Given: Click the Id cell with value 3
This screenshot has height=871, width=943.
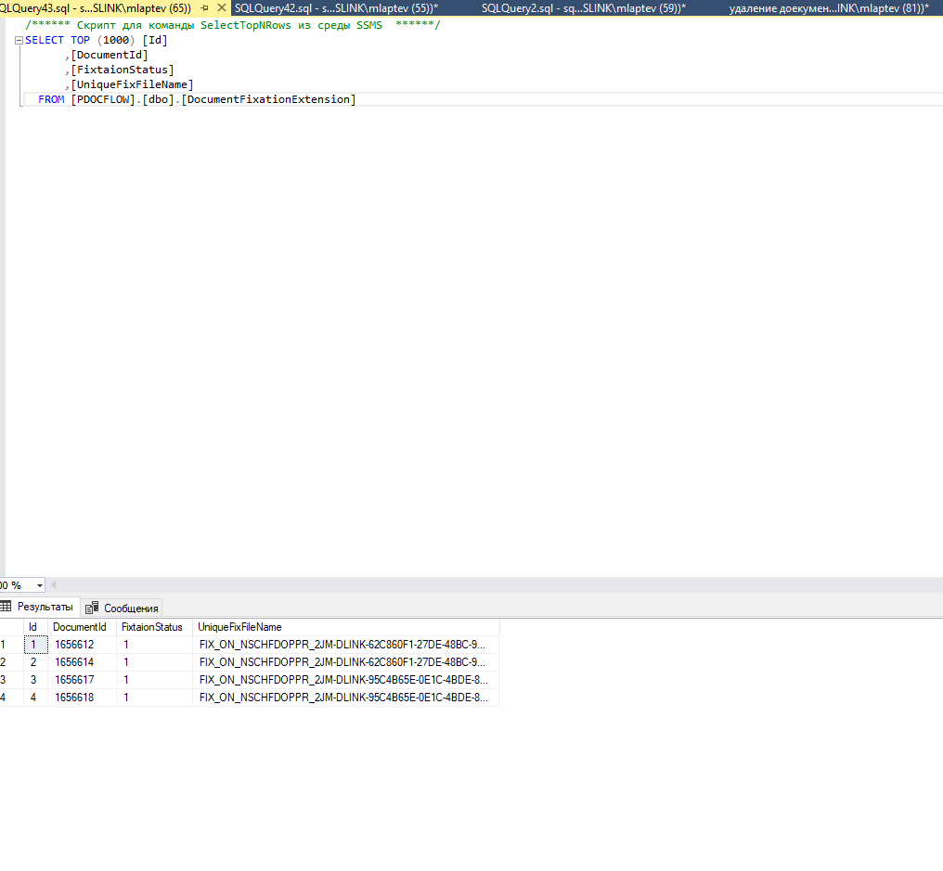Looking at the screenshot, I should tap(35, 680).
